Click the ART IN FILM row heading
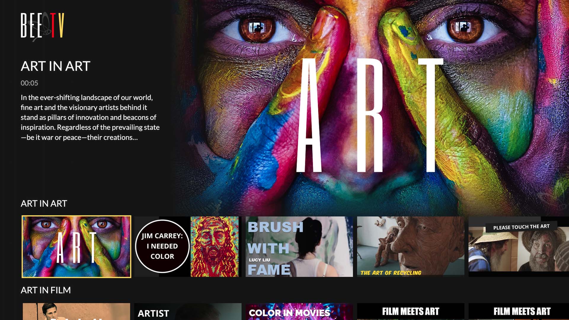This screenshot has width=569, height=320. (x=46, y=290)
